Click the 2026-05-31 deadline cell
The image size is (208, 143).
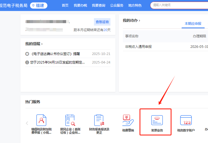click(199, 47)
